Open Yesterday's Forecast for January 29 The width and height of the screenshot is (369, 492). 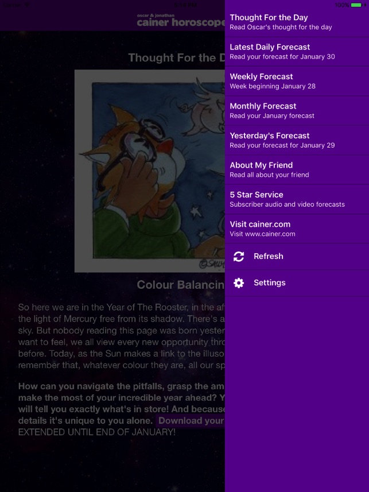pos(297,140)
